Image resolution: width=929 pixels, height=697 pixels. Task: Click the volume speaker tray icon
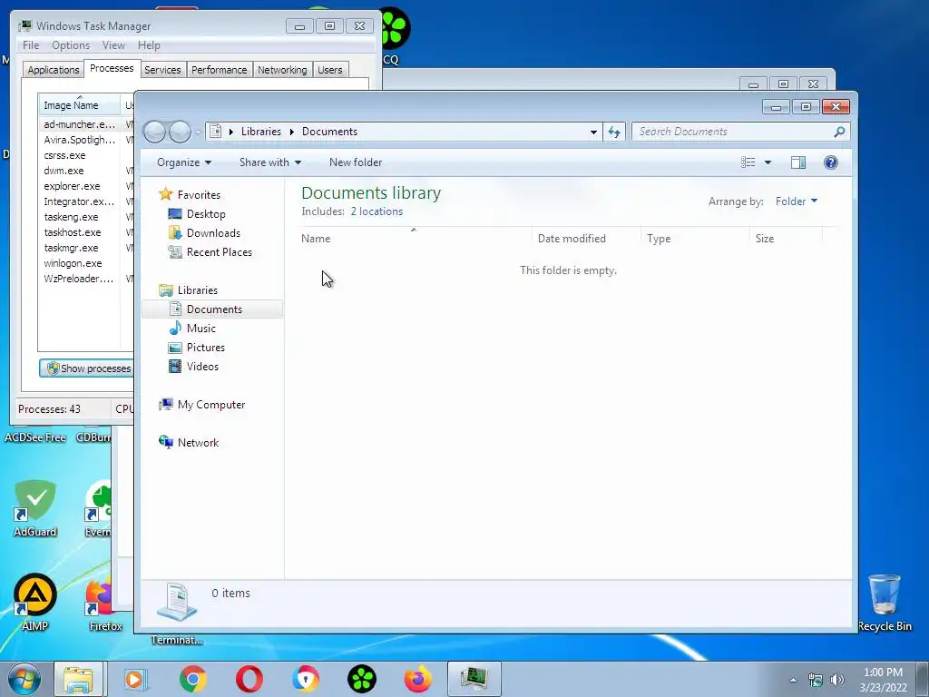836,680
